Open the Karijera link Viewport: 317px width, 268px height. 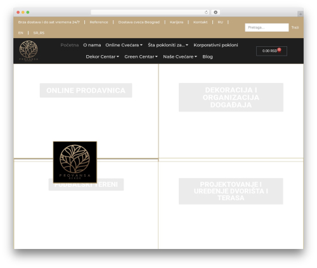tap(176, 22)
